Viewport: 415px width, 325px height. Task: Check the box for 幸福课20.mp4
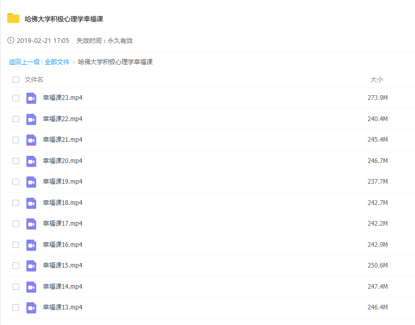[16, 161]
